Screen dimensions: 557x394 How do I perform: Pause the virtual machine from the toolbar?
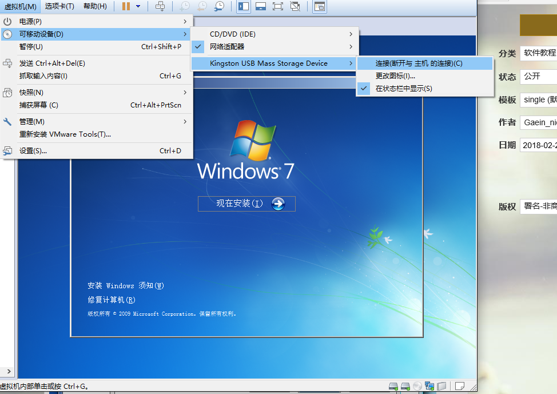coord(126,6)
